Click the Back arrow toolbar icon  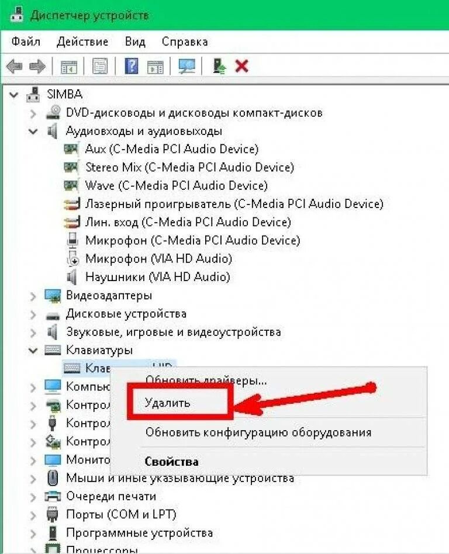[15, 65]
